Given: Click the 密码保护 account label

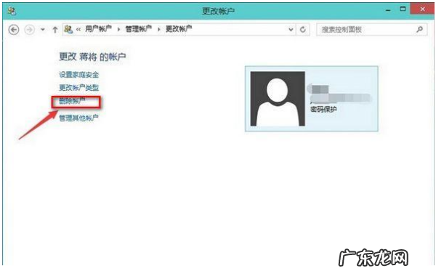Looking at the screenshot, I should point(323,109).
